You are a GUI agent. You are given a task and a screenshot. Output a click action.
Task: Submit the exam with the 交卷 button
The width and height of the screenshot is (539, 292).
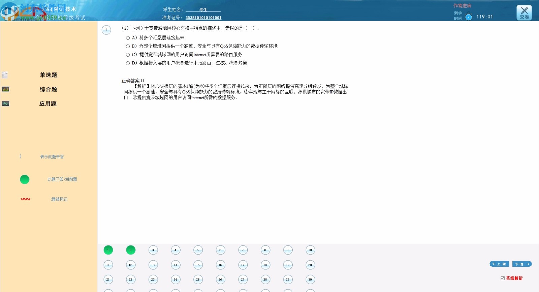(524, 13)
